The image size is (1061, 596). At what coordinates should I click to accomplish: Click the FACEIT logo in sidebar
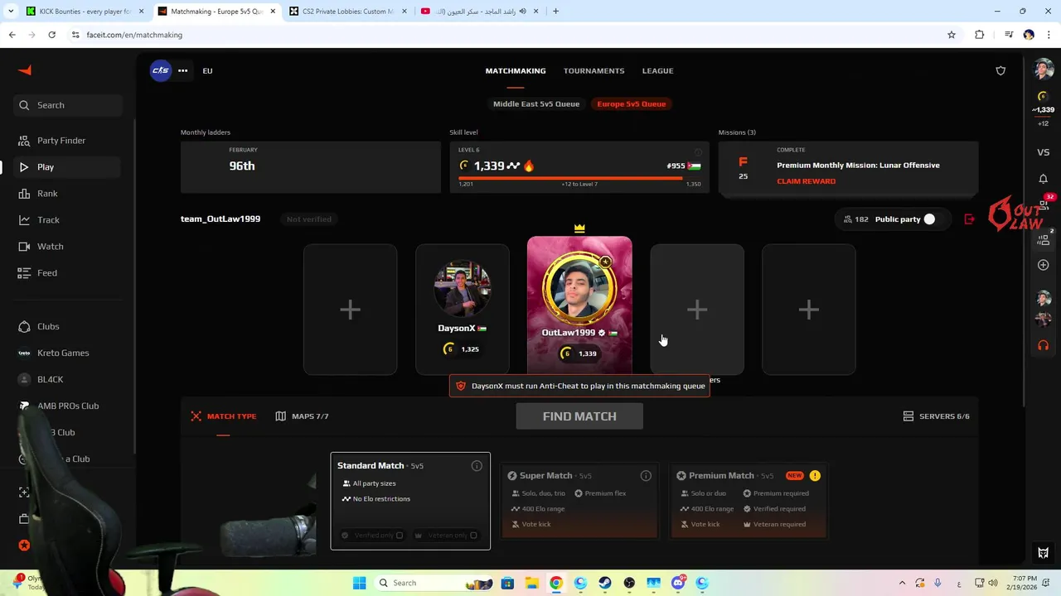tap(25, 70)
